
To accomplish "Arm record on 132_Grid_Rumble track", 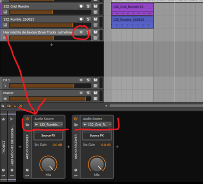I will [x=81, y=6].
